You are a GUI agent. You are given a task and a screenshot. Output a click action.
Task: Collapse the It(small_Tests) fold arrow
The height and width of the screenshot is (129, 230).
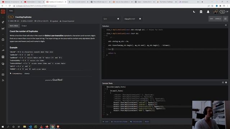[105, 93]
